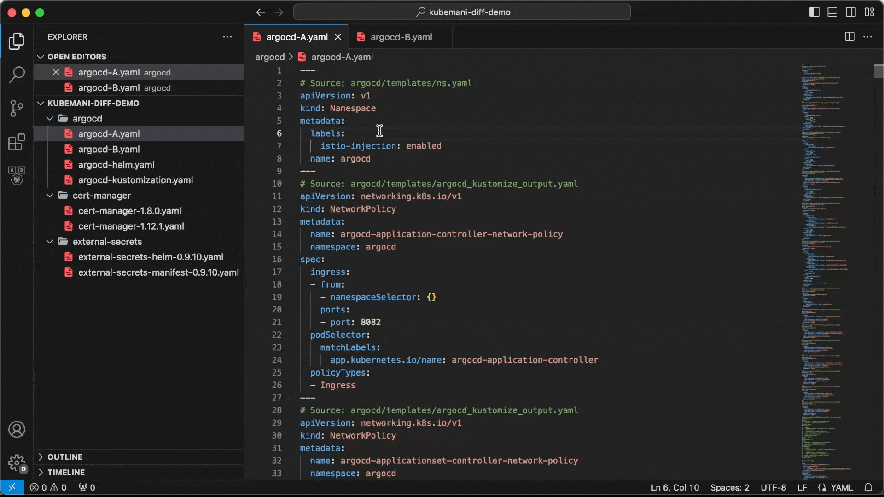
Task: Open the Accounts menu icon
Action: [17, 429]
